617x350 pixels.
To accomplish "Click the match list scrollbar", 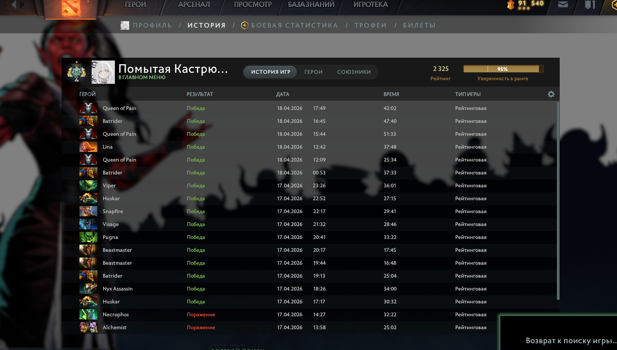I will point(558,201).
